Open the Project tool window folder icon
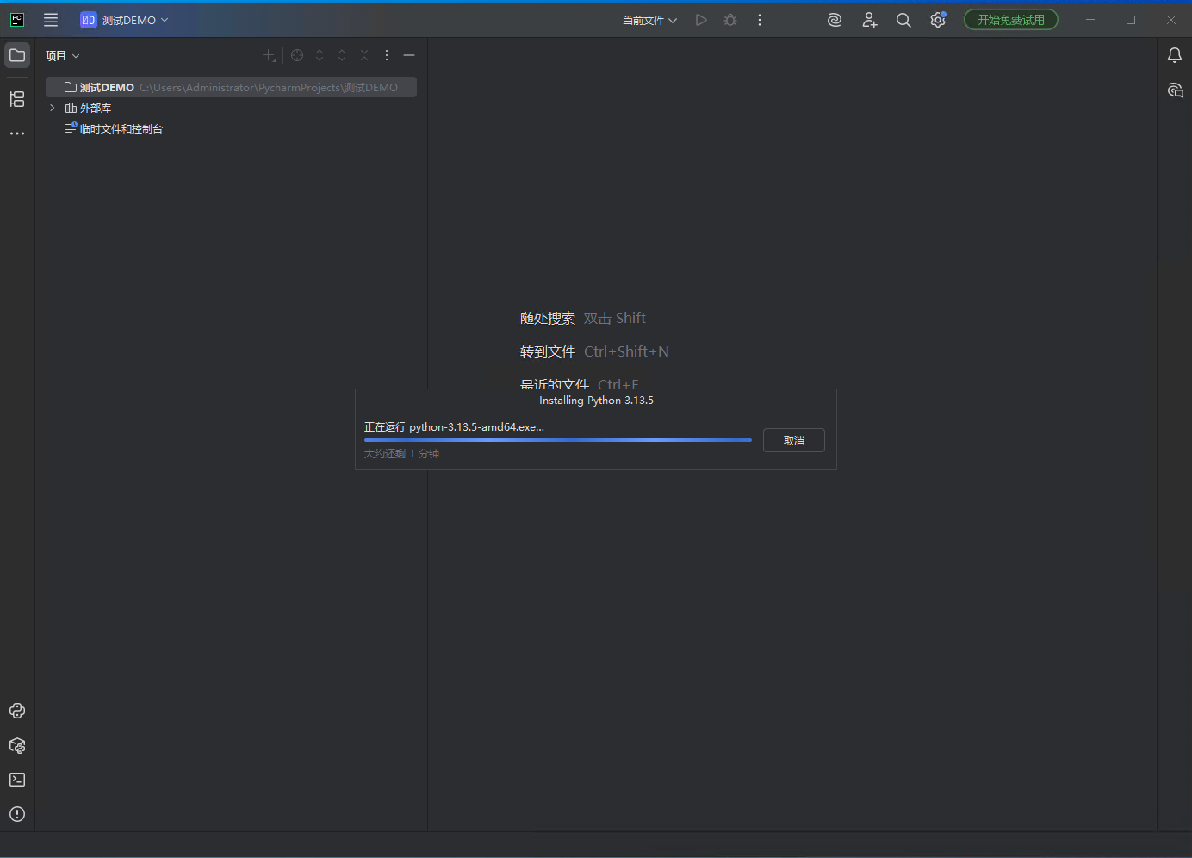The height and width of the screenshot is (858, 1192). 17,56
